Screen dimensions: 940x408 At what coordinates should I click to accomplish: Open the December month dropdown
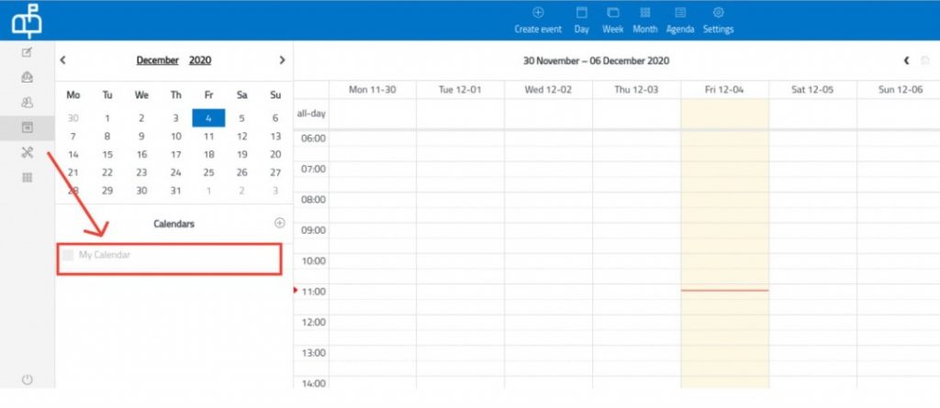click(x=157, y=61)
